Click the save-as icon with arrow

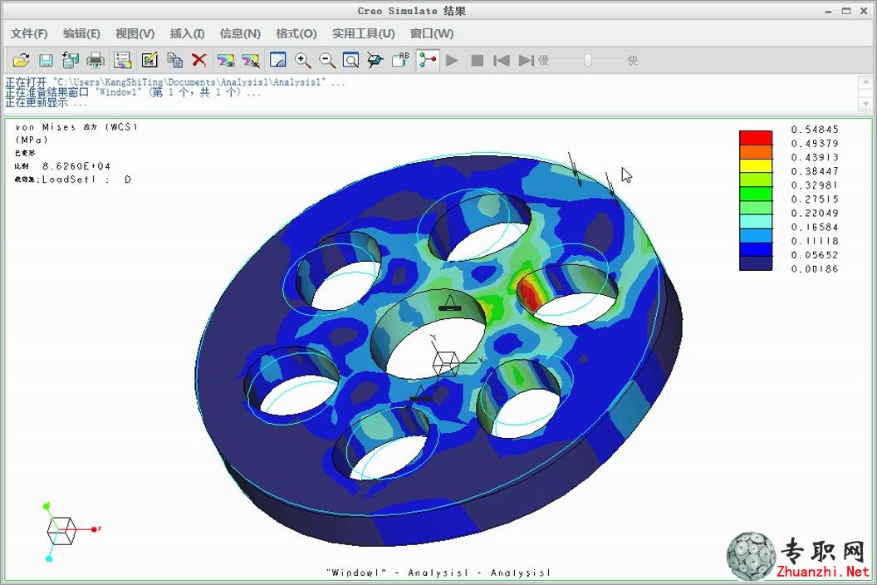coord(71,60)
